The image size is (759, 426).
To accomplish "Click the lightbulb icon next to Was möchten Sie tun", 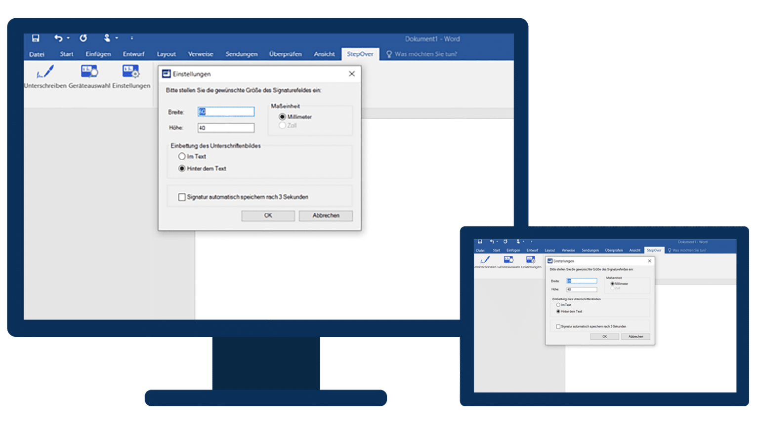I will (x=388, y=54).
